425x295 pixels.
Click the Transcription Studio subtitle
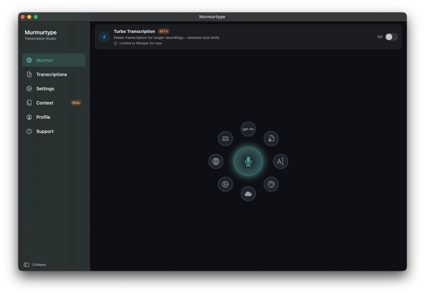(x=40, y=39)
